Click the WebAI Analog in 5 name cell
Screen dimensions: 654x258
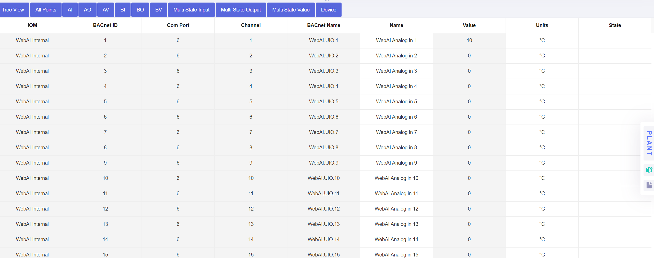(396, 102)
